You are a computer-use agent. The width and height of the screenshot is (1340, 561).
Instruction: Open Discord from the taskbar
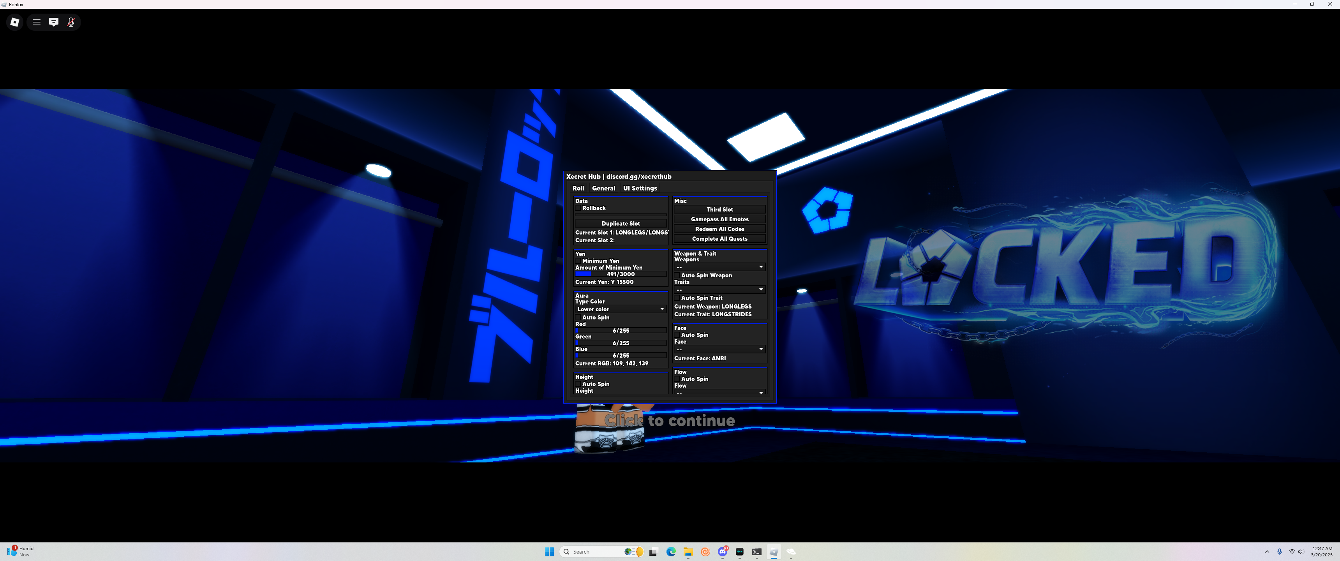723,552
